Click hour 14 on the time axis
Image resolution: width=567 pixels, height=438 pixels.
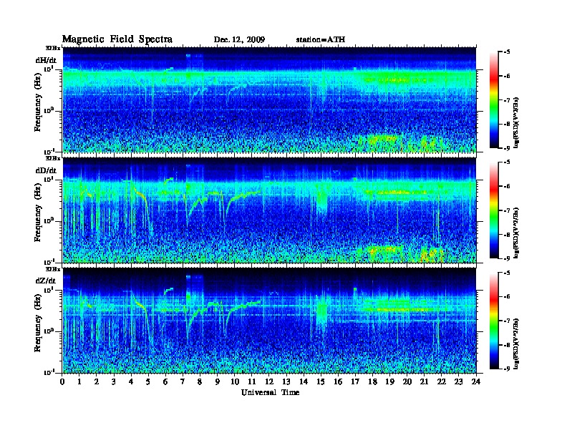304,382
